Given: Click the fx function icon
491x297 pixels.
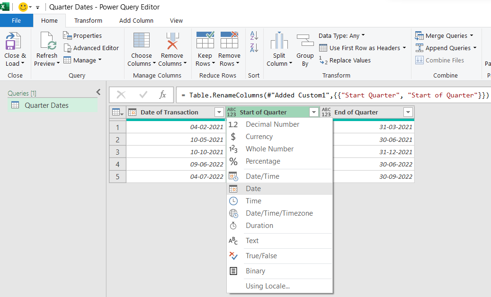Looking at the screenshot, I should 162,95.
